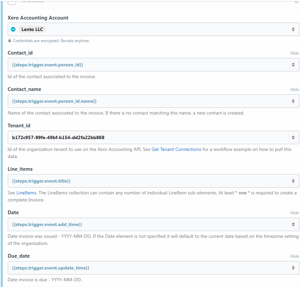Click the add_time value in Date field

tap(47, 224)
